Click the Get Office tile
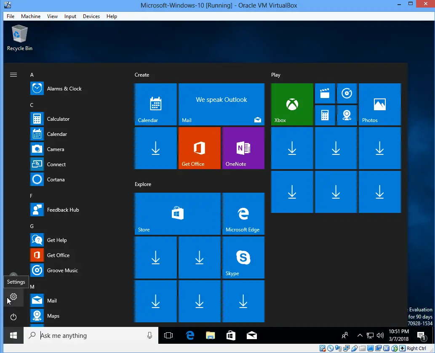 [x=200, y=148]
